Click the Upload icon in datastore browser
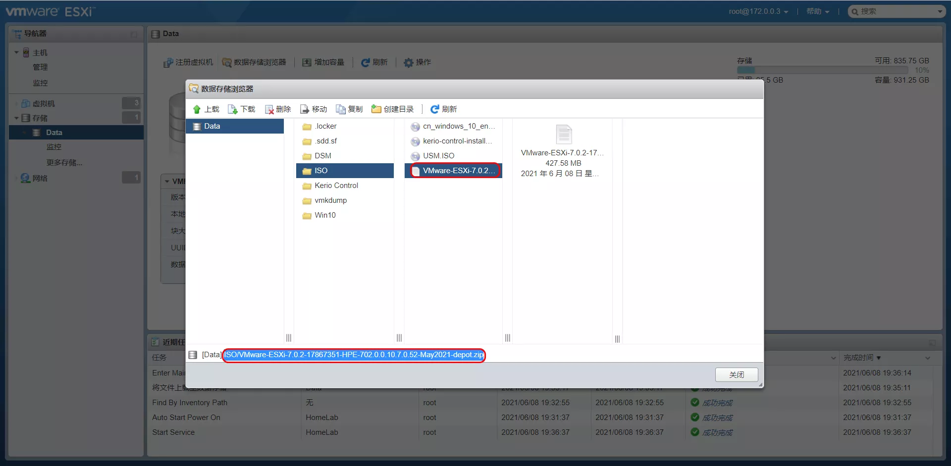951x466 pixels. click(197, 109)
